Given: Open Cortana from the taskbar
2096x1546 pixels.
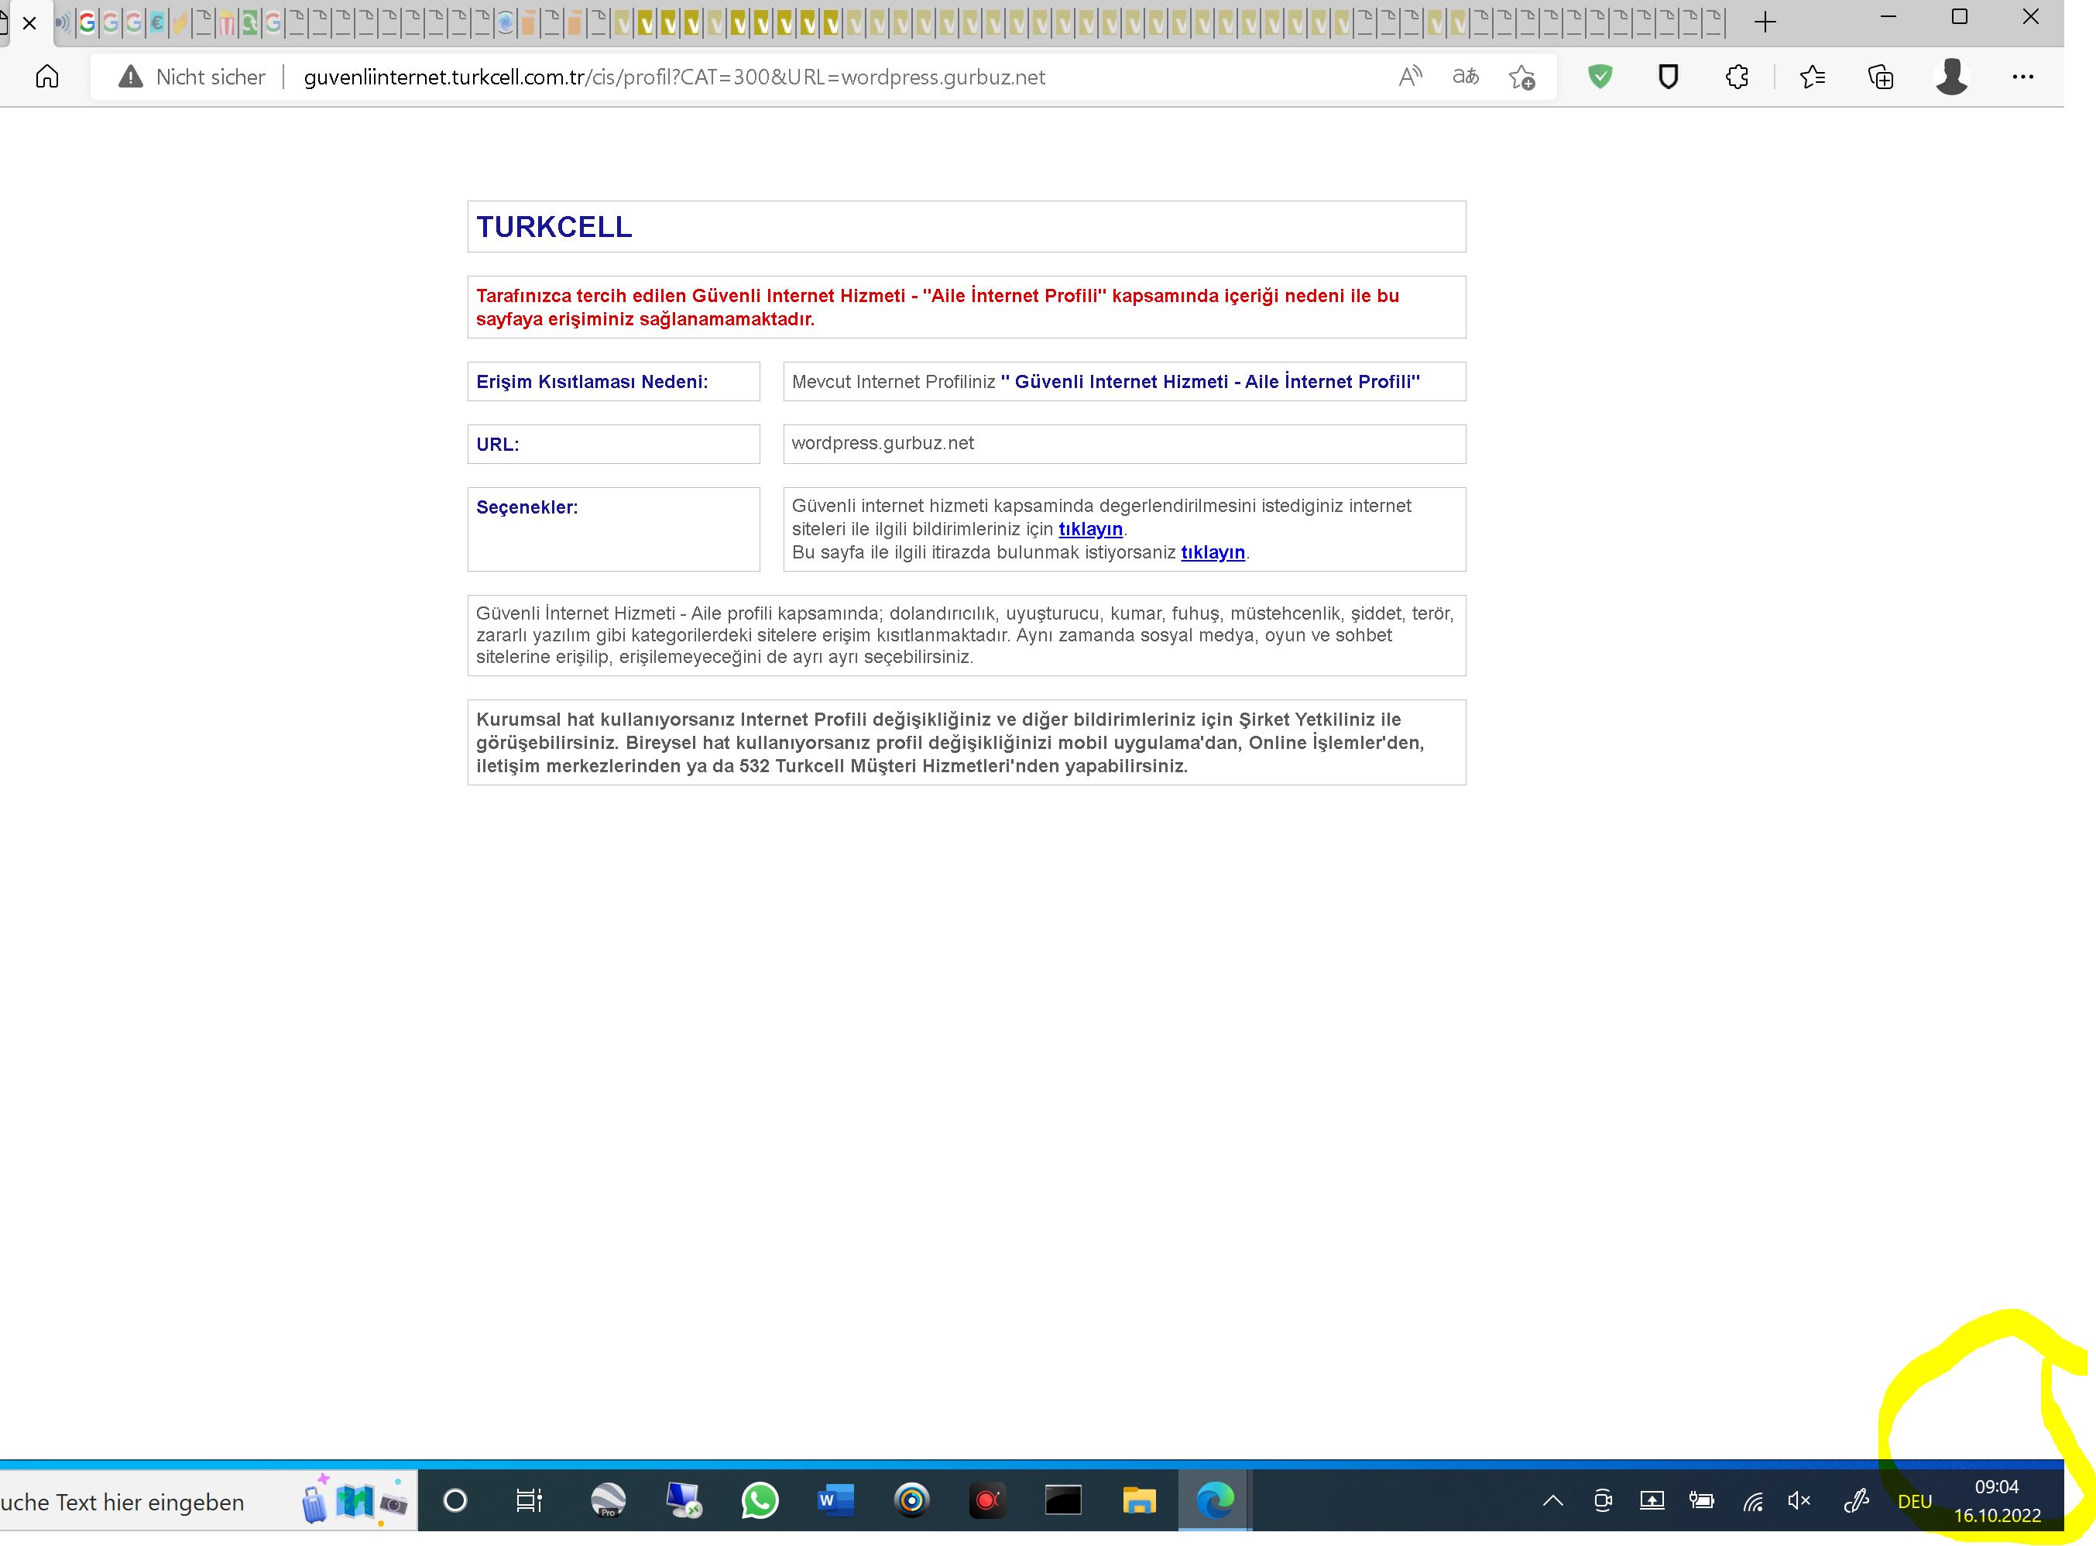Looking at the screenshot, I should [x=455, y=1501].
